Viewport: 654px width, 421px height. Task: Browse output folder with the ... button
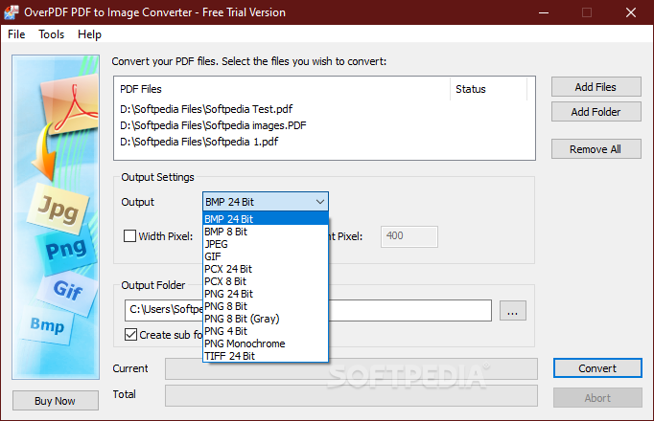pos(513,311)
